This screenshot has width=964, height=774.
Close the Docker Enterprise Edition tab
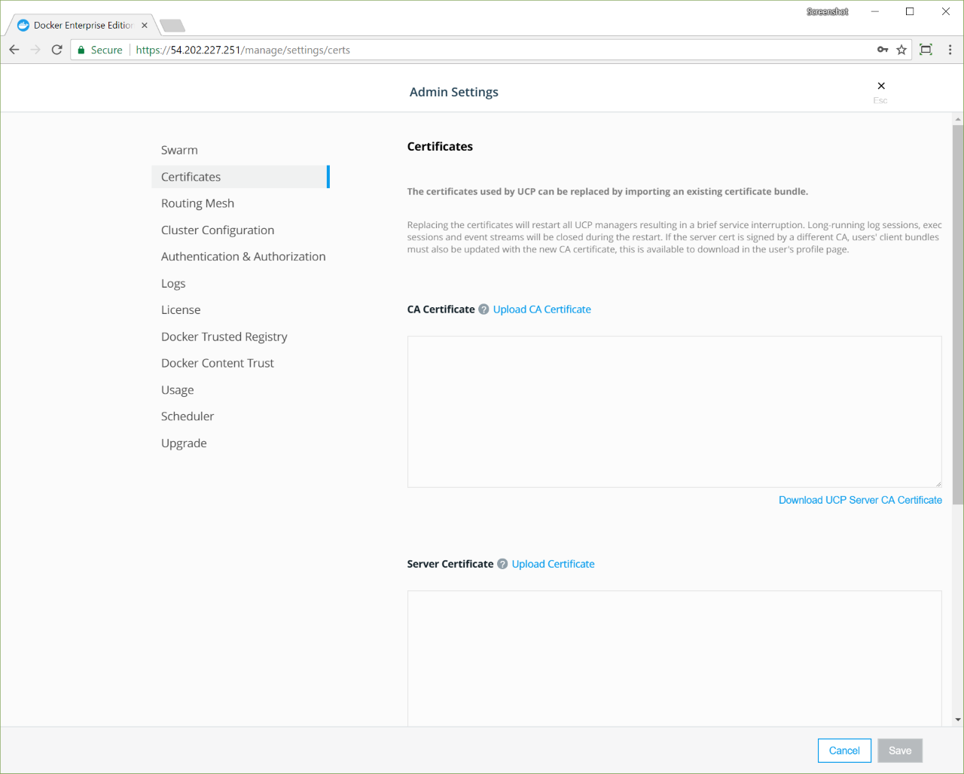(x=145, y=26)
